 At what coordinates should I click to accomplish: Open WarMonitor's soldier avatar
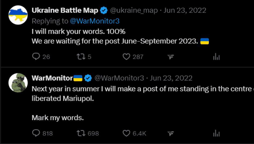click(17, 82)
